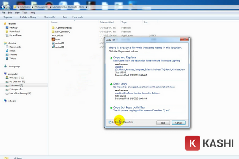Sort by the Name column header

55,22
